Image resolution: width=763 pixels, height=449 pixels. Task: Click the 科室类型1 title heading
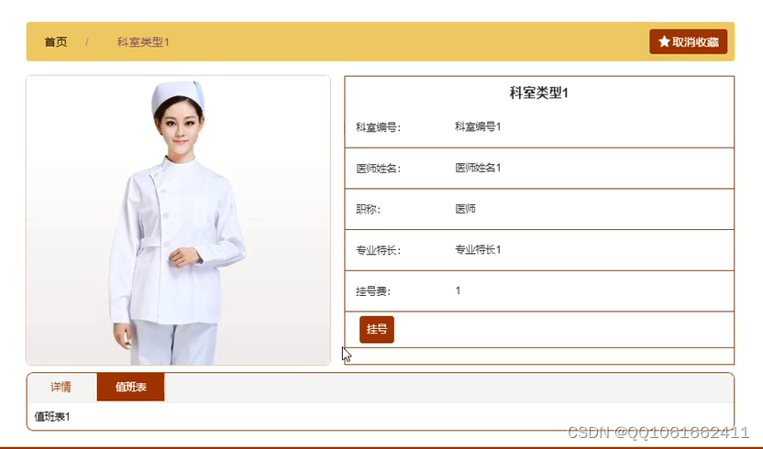[x=538, y=93]
